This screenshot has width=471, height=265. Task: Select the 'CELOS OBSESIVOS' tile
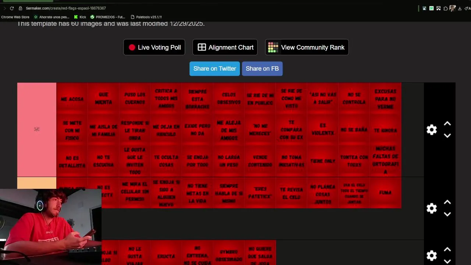(x=229, y=99)
